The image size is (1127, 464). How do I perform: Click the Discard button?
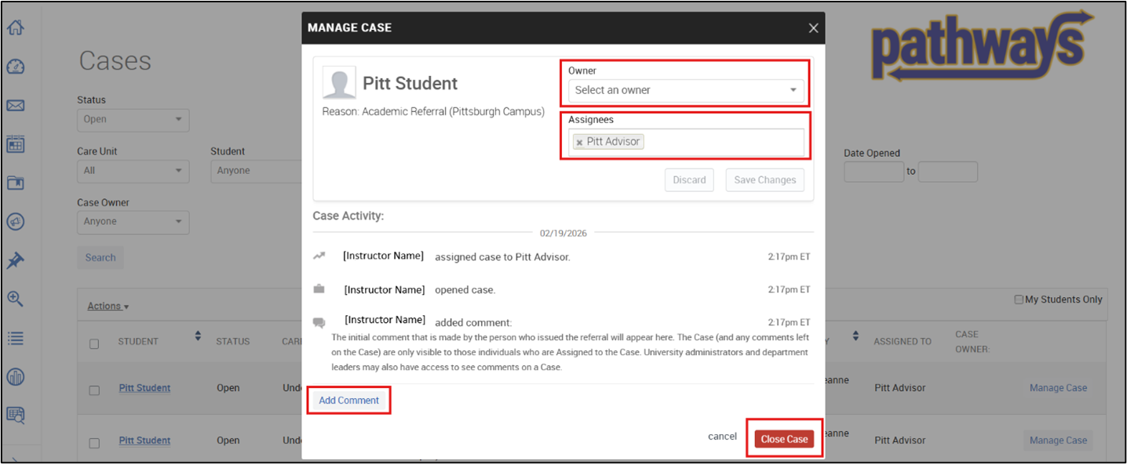click(x=689, y=180)
